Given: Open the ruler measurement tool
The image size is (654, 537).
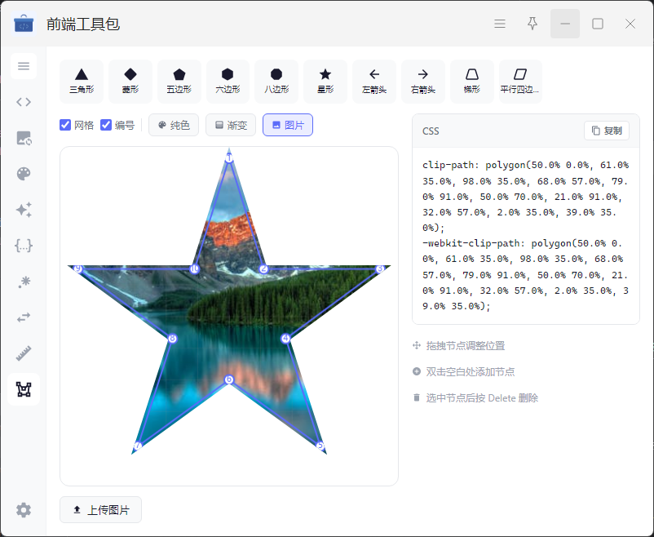Looking at the screenshot, I should click(x=24, y=353).
